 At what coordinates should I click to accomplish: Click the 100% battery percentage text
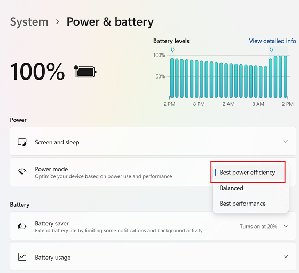tap(37, 72)
